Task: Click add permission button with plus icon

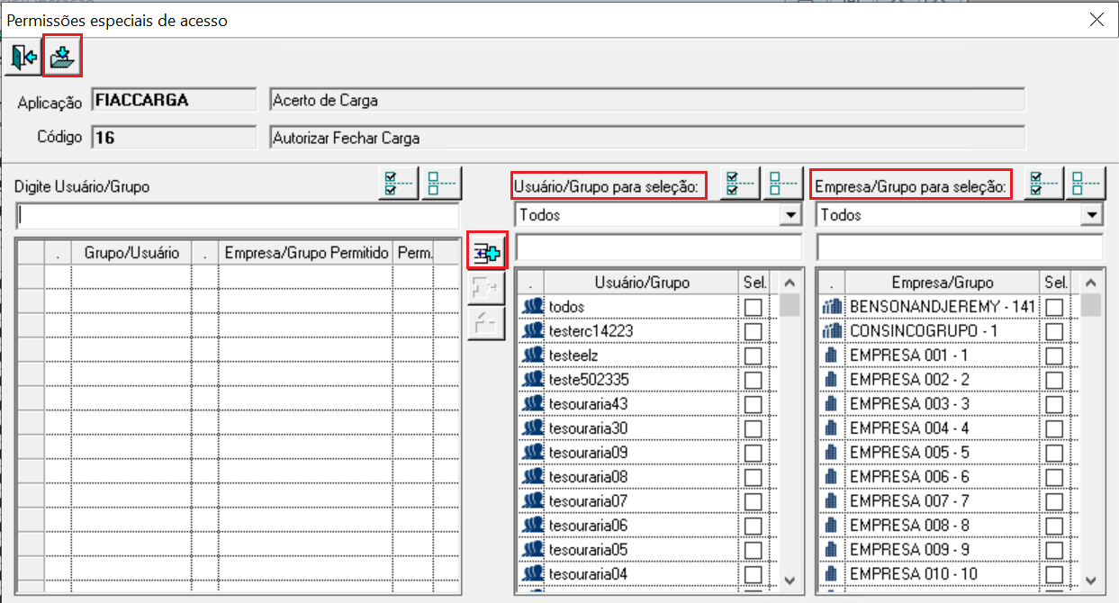Action: click(486, 254)
